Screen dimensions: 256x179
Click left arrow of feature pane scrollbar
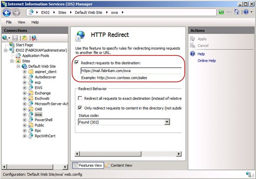[x=77, y=154]
